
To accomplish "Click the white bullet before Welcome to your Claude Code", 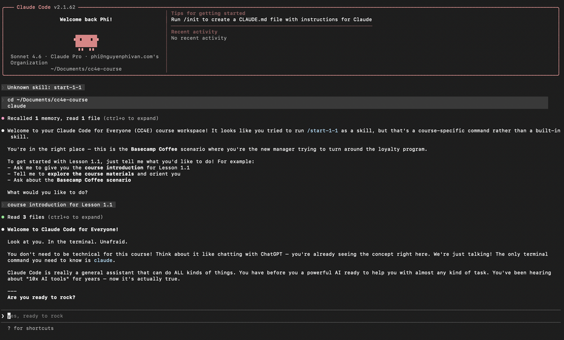I will click(3, 130).
